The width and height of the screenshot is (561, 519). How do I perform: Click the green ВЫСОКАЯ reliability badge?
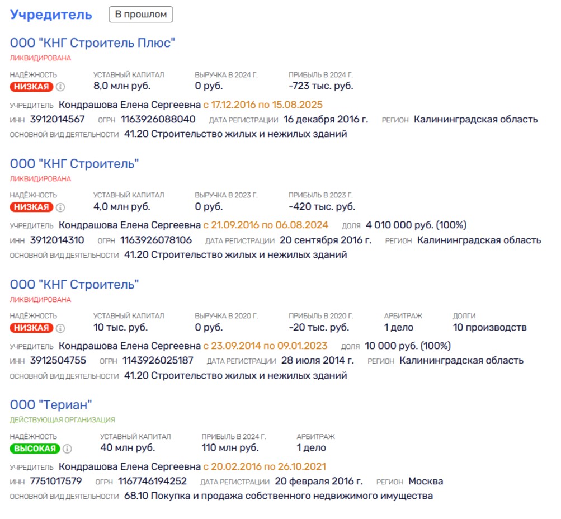coord(35,449)
